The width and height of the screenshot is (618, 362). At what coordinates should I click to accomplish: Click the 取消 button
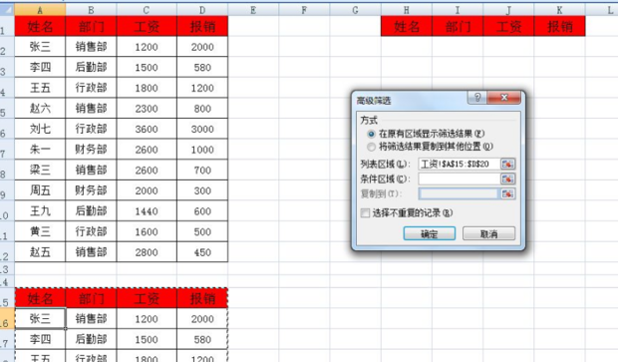(488, 233)
